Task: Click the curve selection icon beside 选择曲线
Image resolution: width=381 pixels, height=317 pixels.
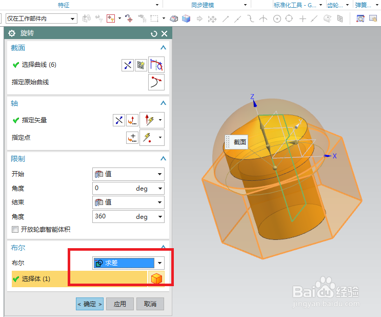Action: (156, 65)
